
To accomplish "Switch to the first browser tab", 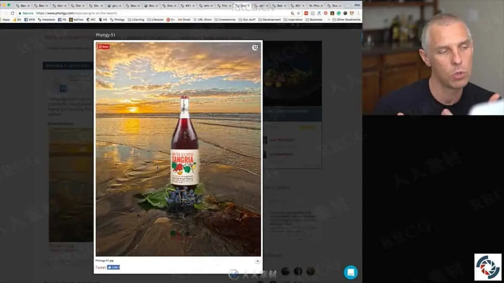I will coord(23,5).
